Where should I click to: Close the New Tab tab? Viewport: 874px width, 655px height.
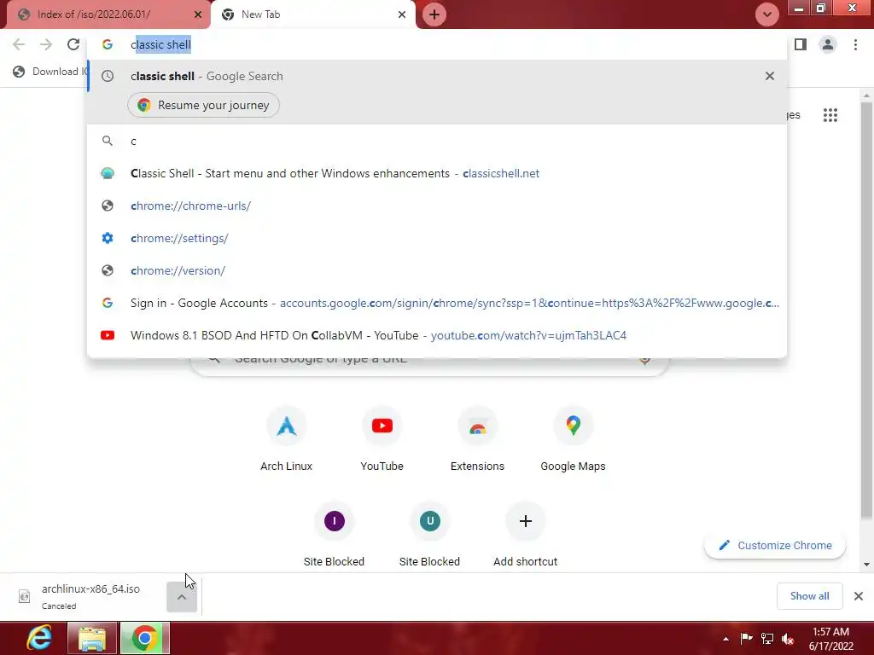(x=402, y=14)
